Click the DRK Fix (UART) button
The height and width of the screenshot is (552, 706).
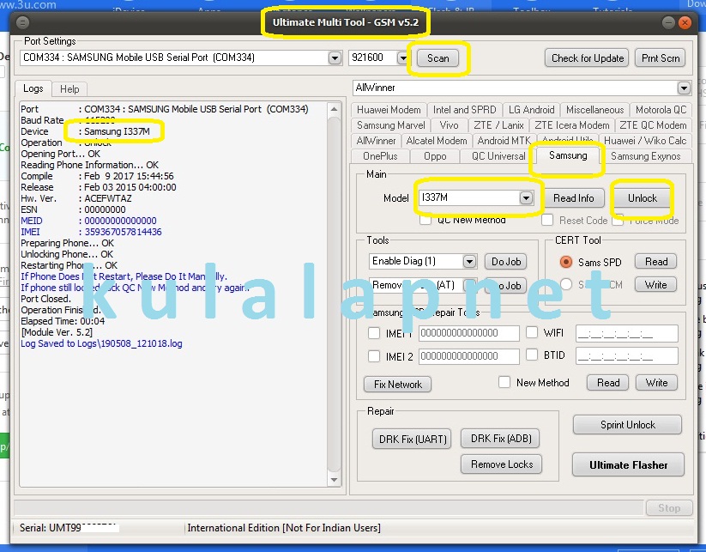coord(412,440)
